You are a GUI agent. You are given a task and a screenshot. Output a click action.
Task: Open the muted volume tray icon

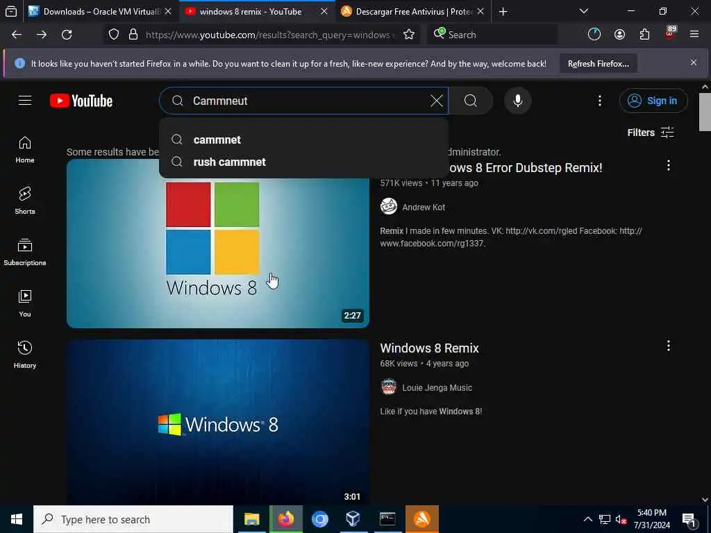coord(621,519)
